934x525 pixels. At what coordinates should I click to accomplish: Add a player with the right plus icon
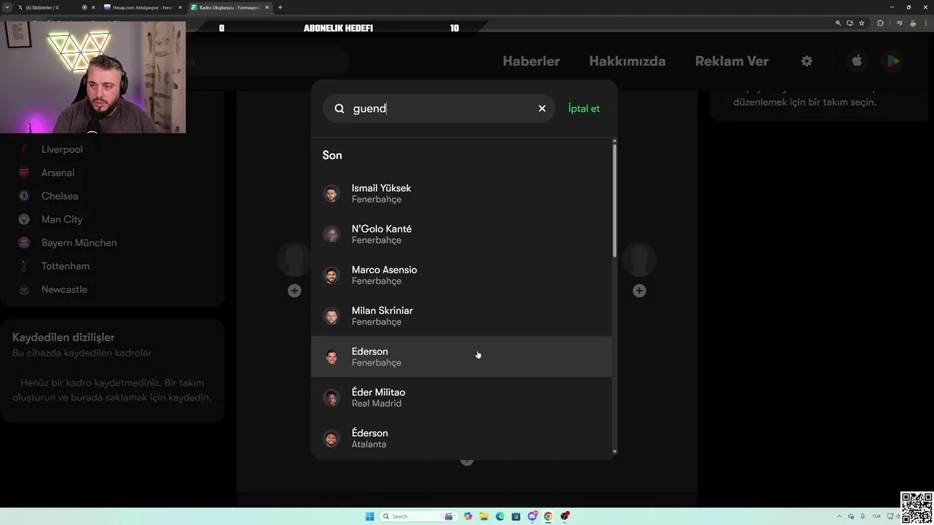639,291
